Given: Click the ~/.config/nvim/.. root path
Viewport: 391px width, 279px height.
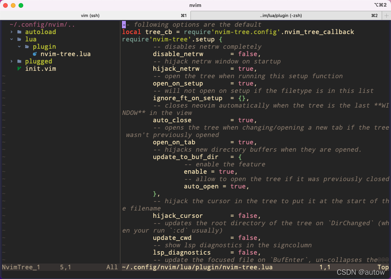Looking at the screenshot, I should point(43,25).
